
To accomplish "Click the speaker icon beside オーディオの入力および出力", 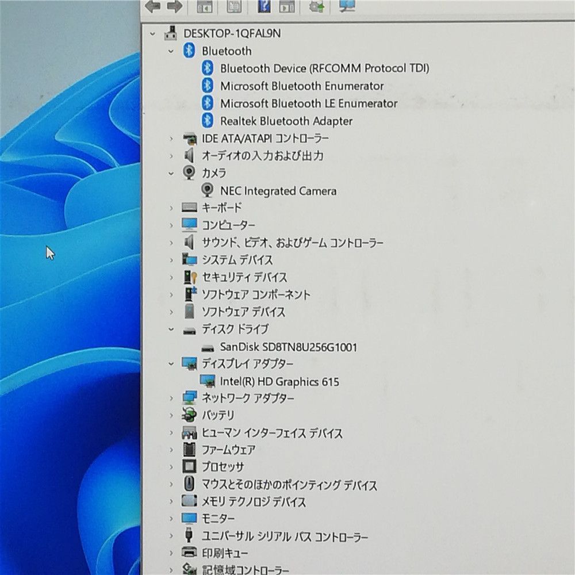I will [189, 155].
